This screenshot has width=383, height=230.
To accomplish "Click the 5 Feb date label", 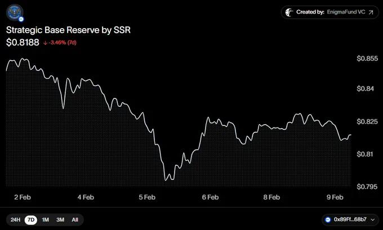I will click(x=147, y=197).
